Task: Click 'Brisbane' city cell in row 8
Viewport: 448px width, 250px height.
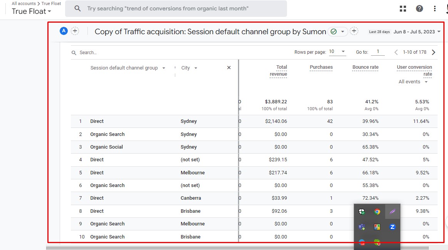Action: coord(191,211)
